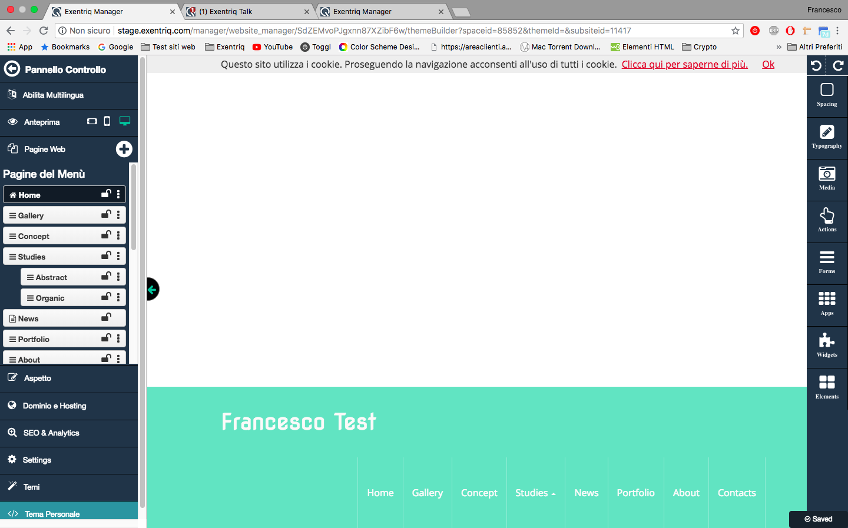Click the undo arrow in editor
Screen dimensions: 848x528
pos(816,66)
